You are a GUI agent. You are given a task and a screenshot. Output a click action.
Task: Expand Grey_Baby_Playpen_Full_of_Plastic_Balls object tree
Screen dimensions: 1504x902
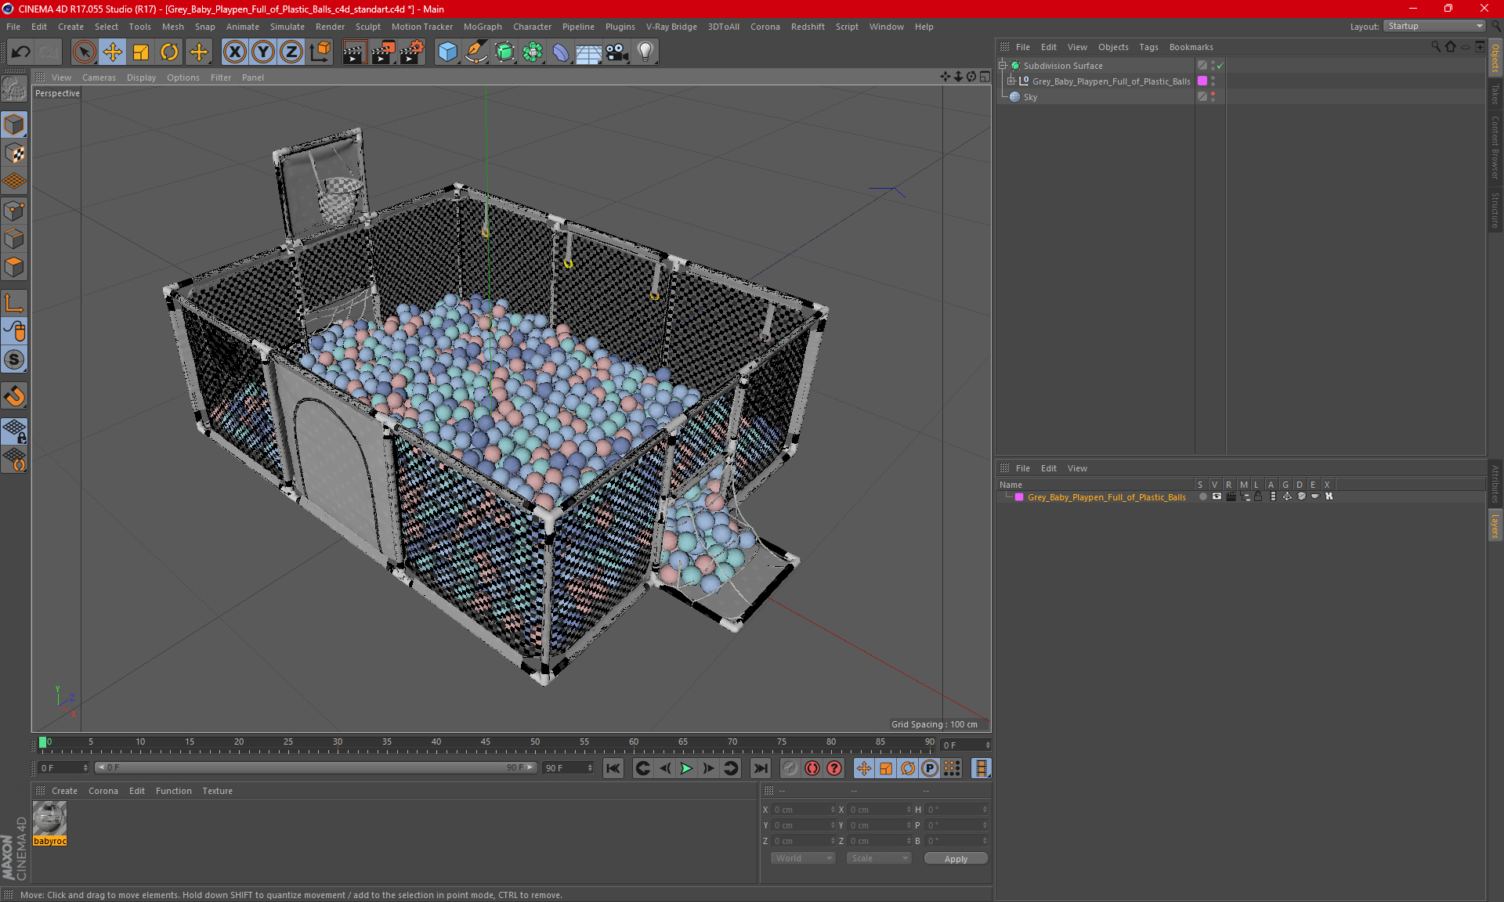tap(1011, 81)
